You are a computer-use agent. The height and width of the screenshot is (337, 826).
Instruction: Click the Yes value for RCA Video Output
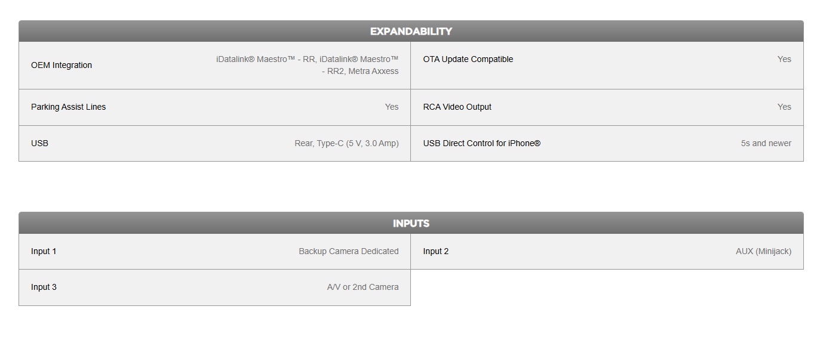click(784, 107)
